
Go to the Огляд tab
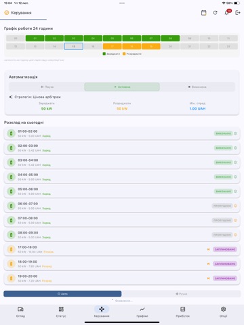pos(20,312)
